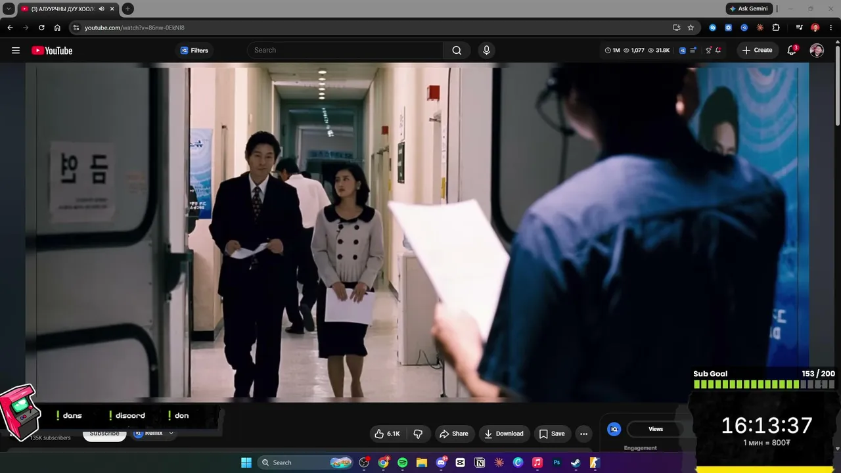Open OBS Studio from the taskbar
Image resolution: width=841 pixels, height=473 pixels.
coord(364,462)
